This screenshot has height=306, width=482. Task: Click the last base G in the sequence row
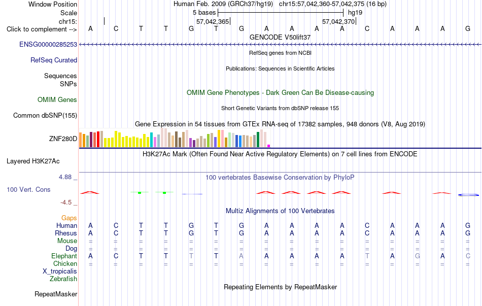pyautogui.click(x=468, y=28)
